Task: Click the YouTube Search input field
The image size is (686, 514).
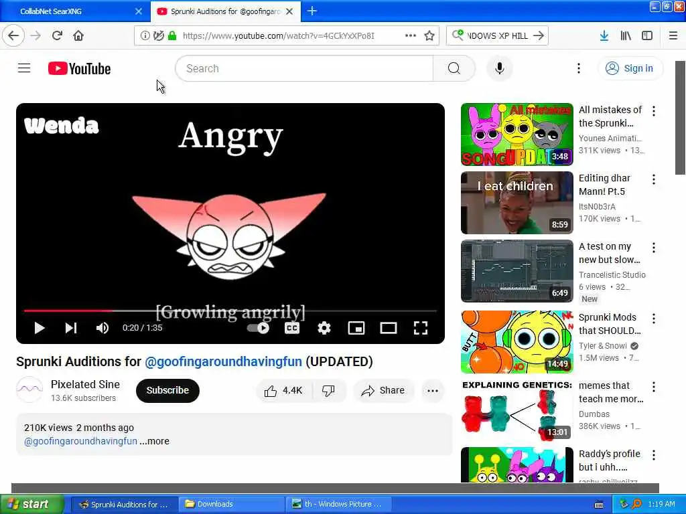Action: point(304,69)
